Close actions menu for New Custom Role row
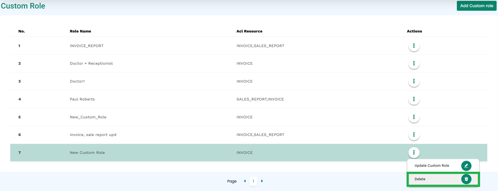498x191 pixels. (x=414, y=152)
